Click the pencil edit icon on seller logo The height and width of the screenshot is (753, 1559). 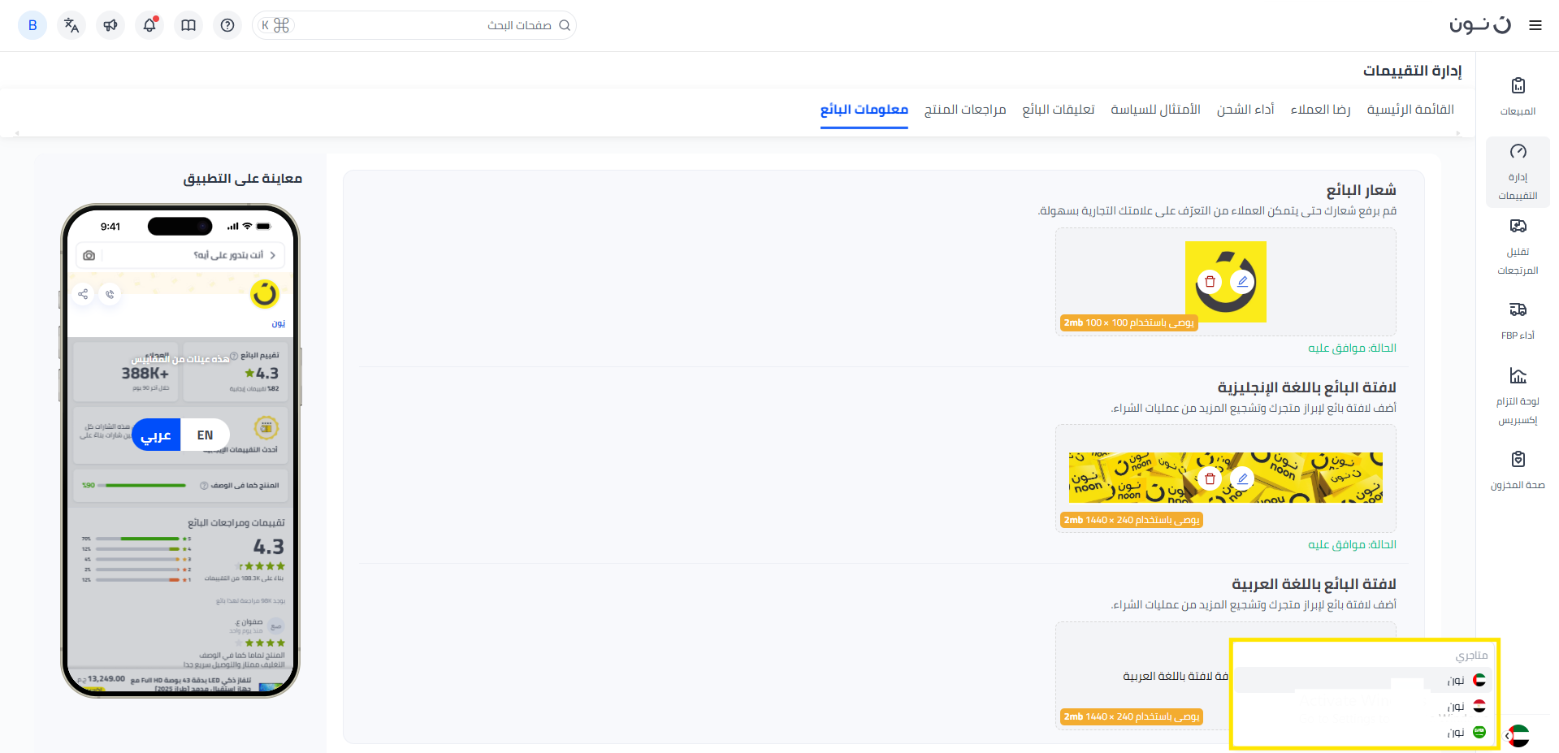pos(1241,282)
